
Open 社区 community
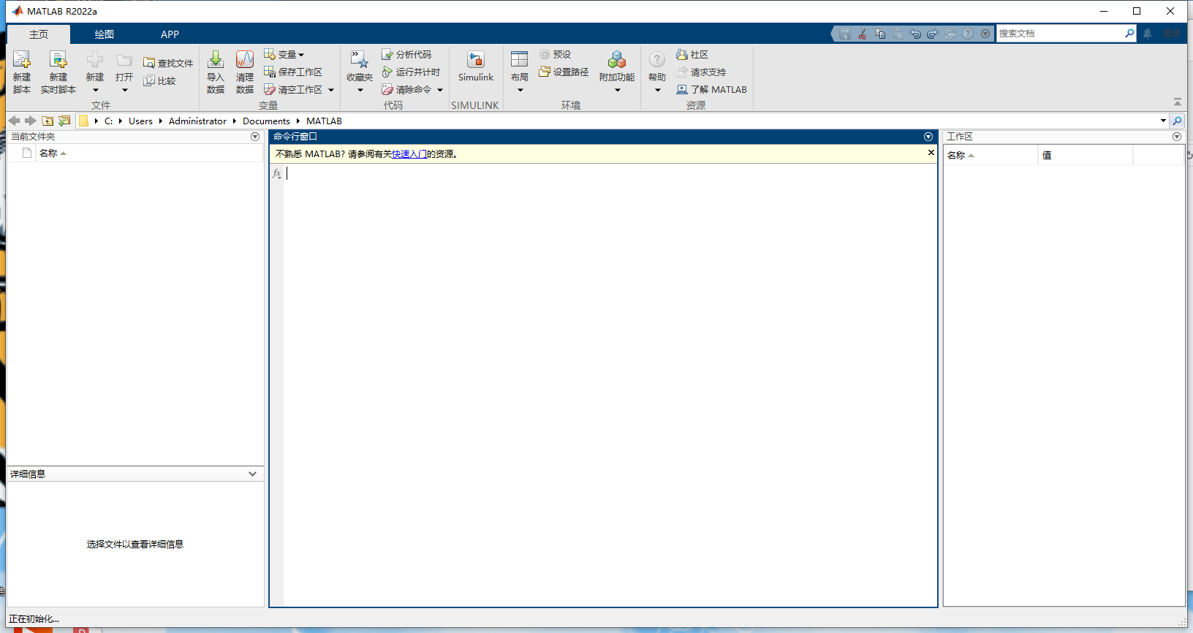coord(692,54)
